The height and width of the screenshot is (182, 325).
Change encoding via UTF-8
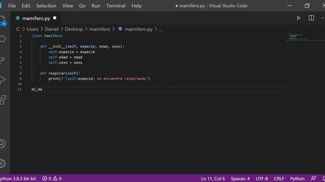point(262,178)
